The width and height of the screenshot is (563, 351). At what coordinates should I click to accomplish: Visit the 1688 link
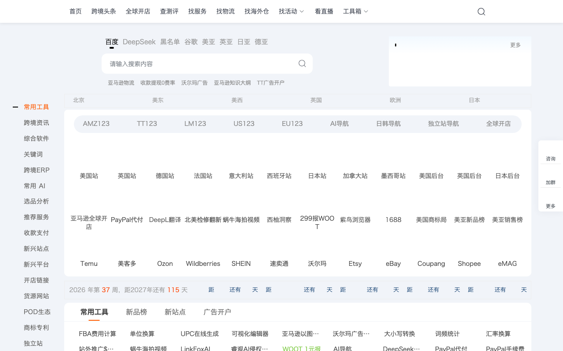coord(393,220)
